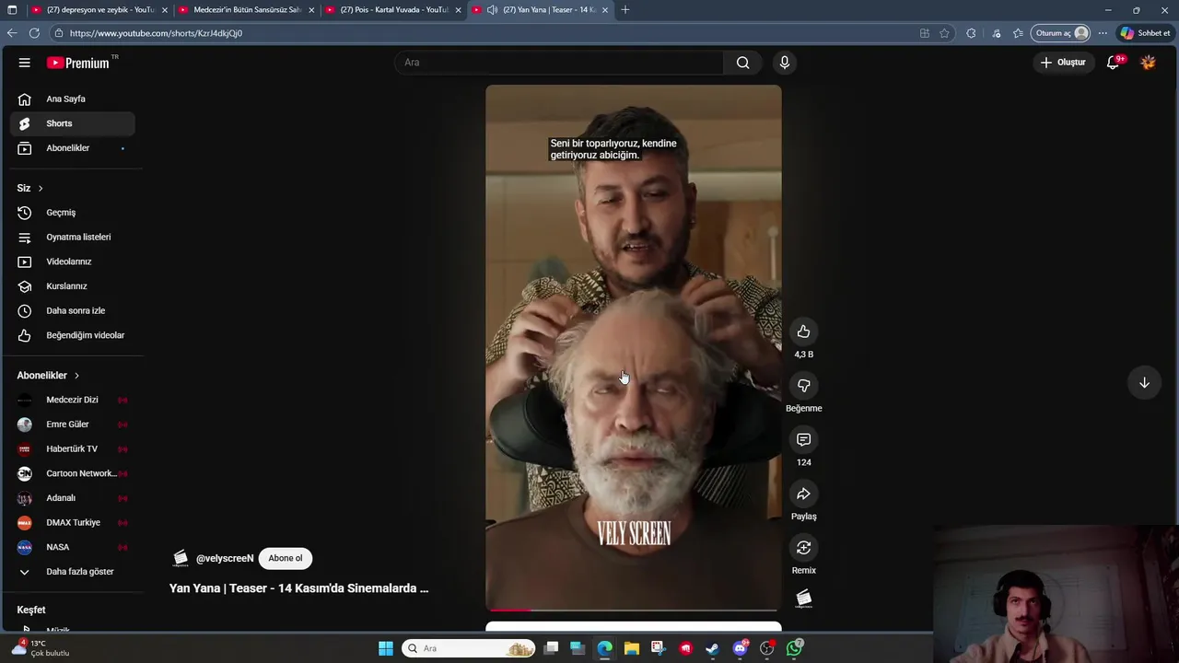Start voice search with microphone icon

point(784,63)
